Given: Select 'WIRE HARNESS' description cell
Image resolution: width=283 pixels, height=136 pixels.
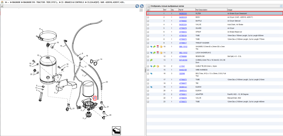Looking at the screenshot, I should click(x=201, y=70).
